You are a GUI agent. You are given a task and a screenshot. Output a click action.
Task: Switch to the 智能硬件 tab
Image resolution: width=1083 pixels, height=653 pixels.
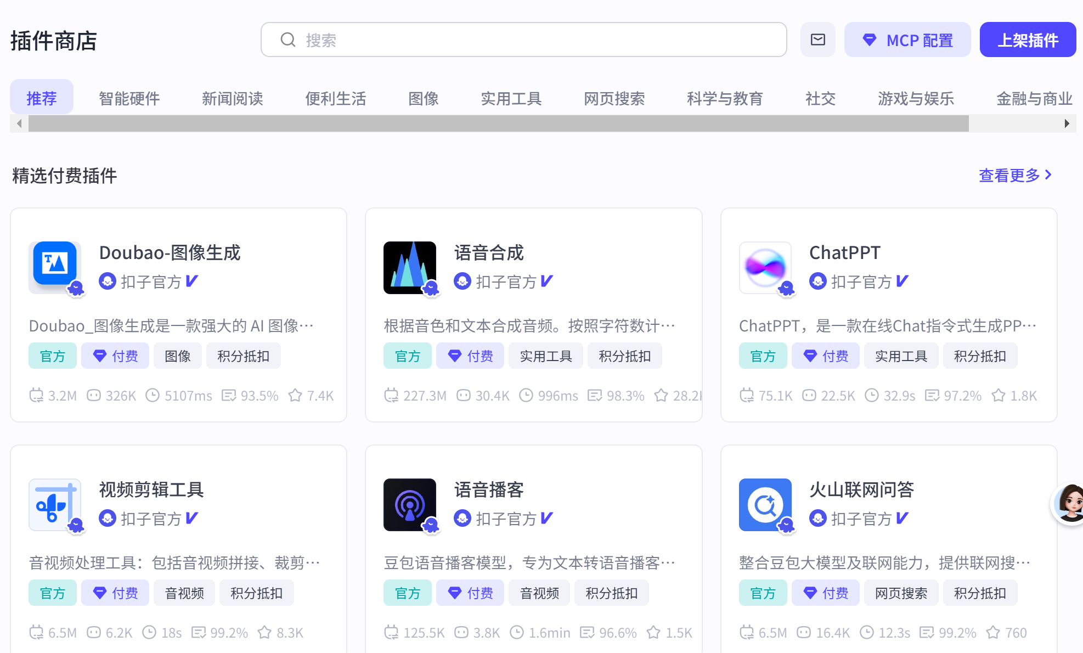point(129,98)
